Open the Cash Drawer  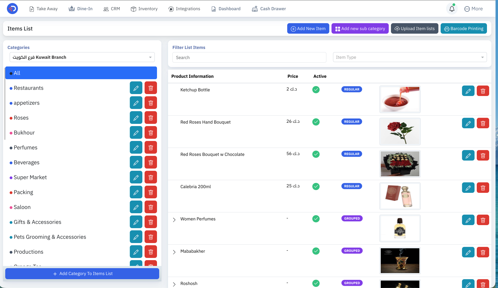point(269,9)
